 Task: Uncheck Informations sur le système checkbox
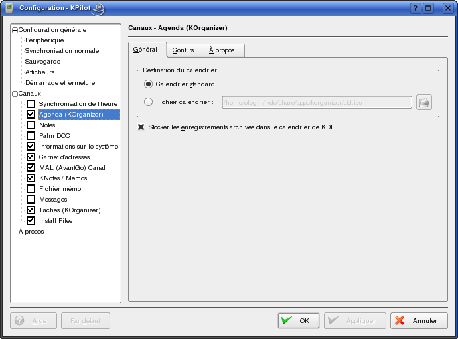31,147
